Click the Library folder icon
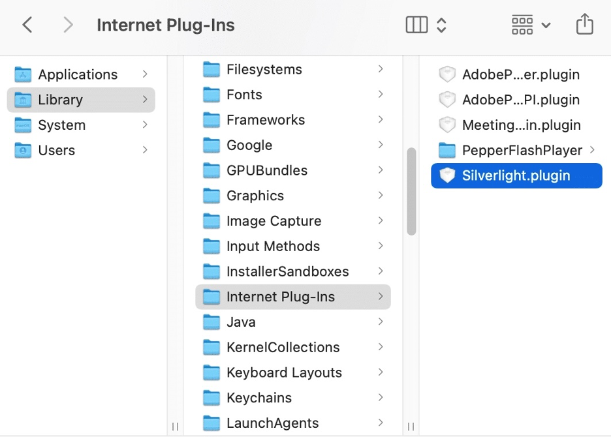The width and height of the screenshot is (611, 437). [x=23, y=100]
